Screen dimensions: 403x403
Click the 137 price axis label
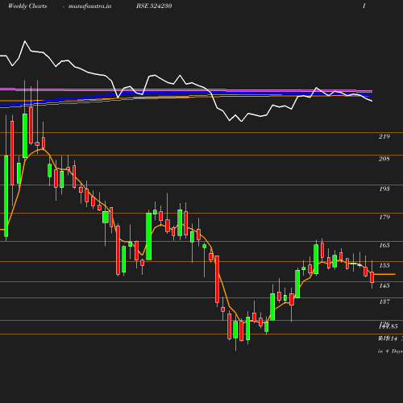(384, 301)
